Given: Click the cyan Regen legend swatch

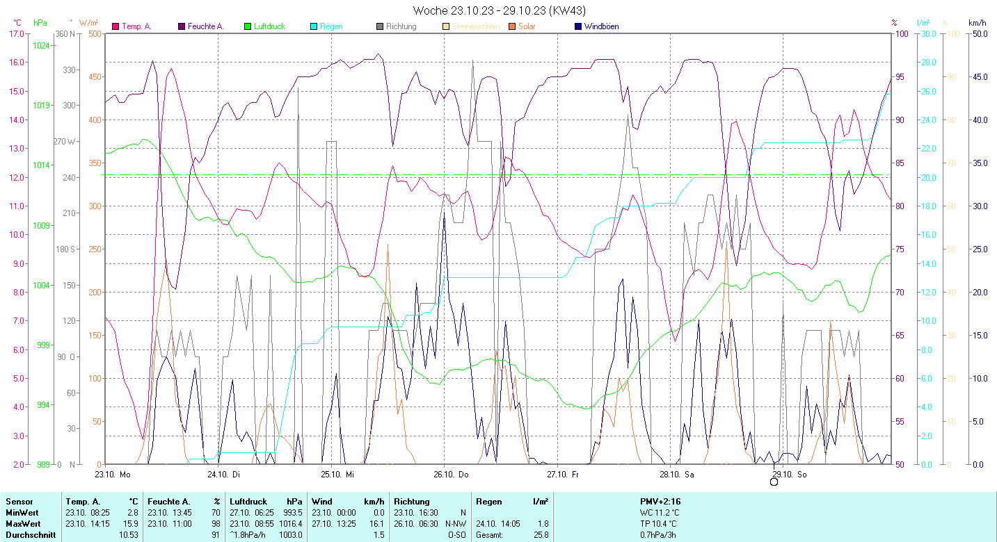Looking at the screenshot, I should (x=314, y=26).
